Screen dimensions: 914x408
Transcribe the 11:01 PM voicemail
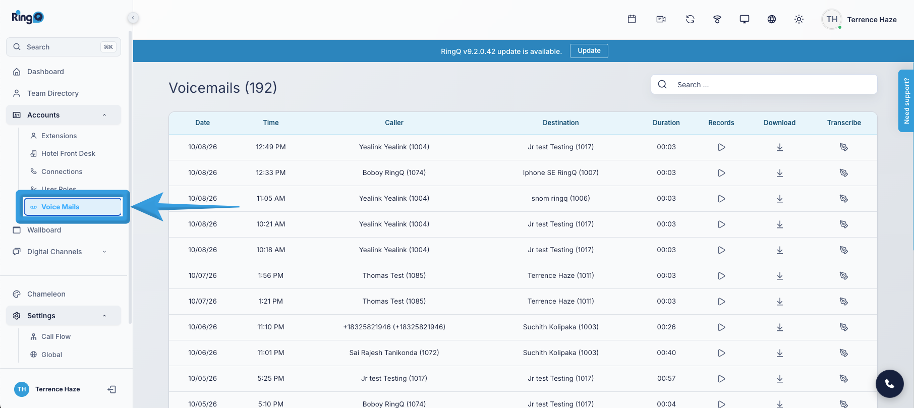(x=844, y=353)
